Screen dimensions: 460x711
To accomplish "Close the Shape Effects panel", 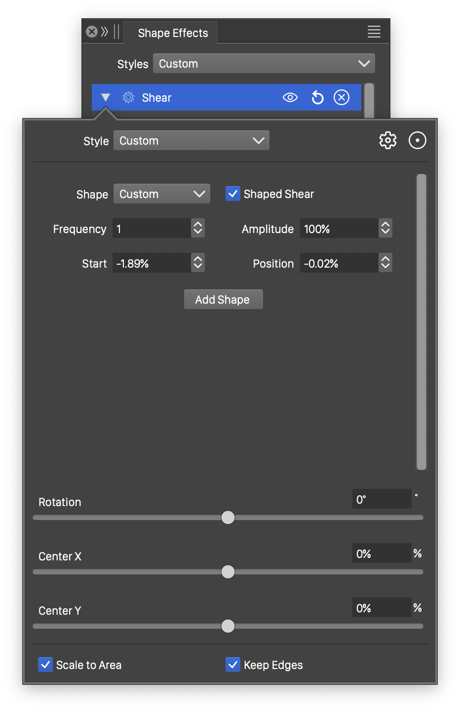I will point(92,32).
